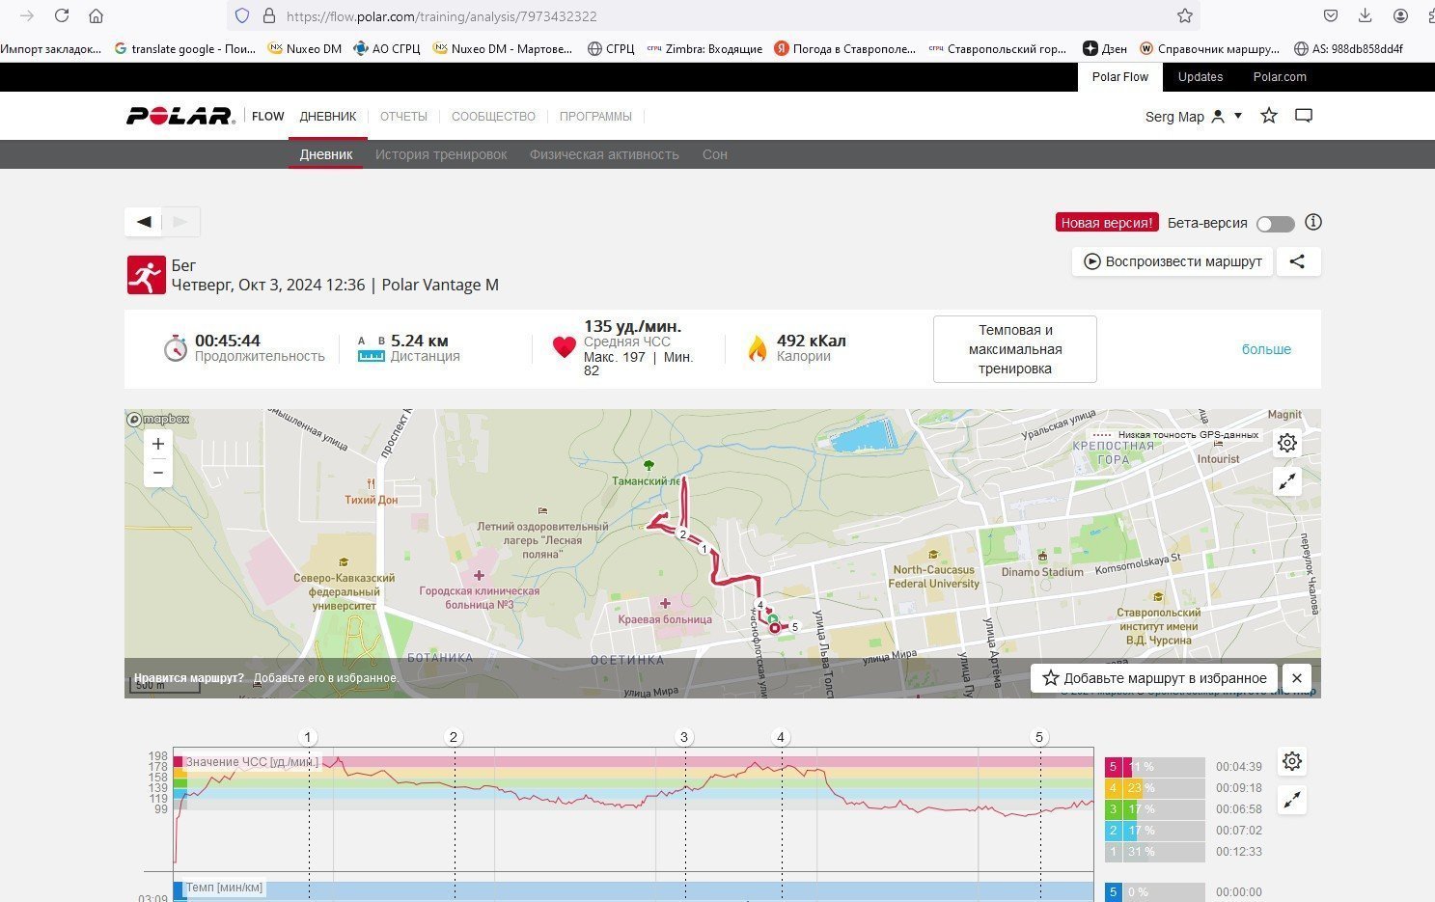Image resolution: width=1435 pixels, height=902 pixels.
Task: Click Новая версия! badge
Action: (x=1107, y=223)
